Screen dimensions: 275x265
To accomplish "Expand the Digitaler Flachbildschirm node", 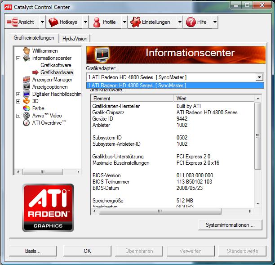I will pyautogui.click(x=18, y=94).
